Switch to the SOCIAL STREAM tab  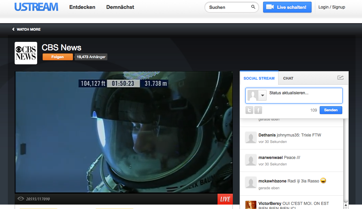(x=259, y=78)
